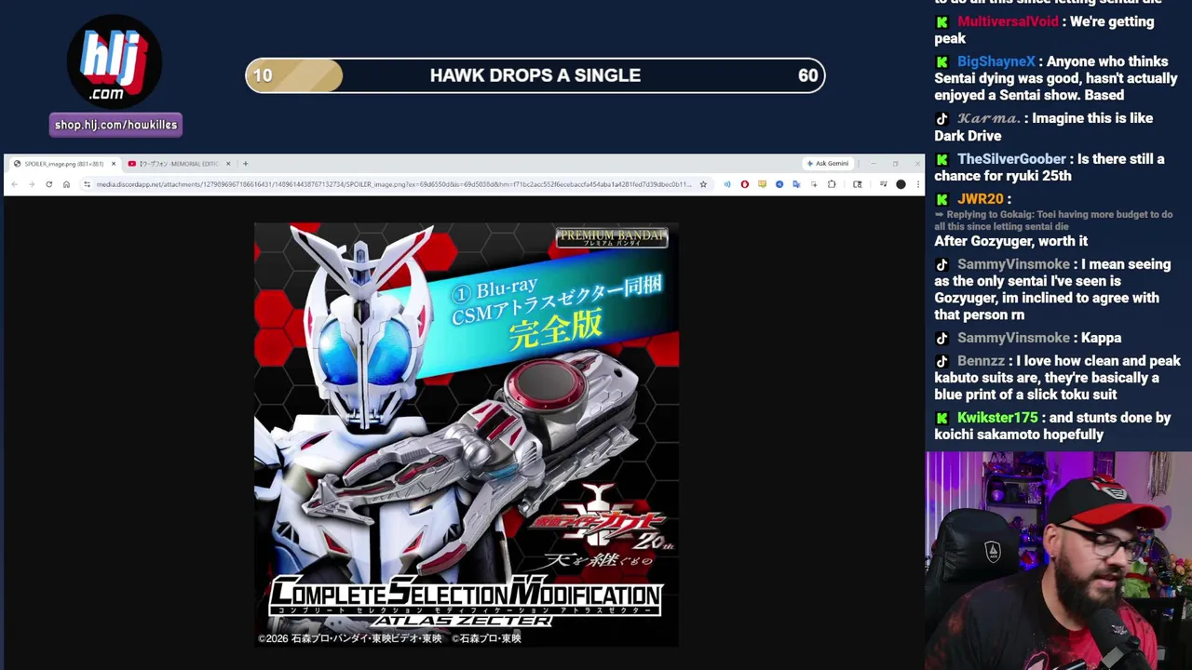Close the SPOILER_image.png tab
This screenshot has height=670, width=1192.
point(114,164)
